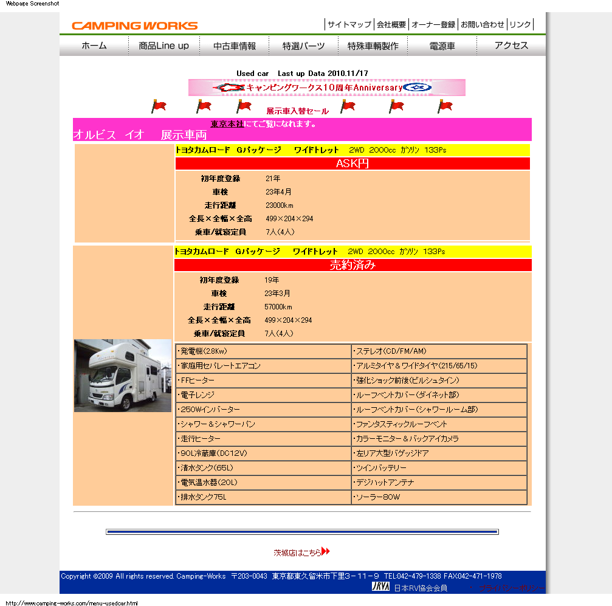Click the 発電機(2.8Kw) cell

point(263,351)
